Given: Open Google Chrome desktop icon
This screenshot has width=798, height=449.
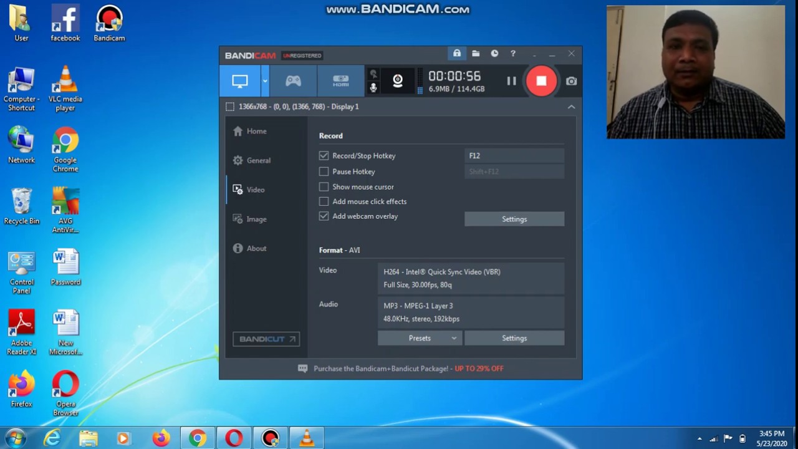Looking at the screenshot, I should (65, 150).
